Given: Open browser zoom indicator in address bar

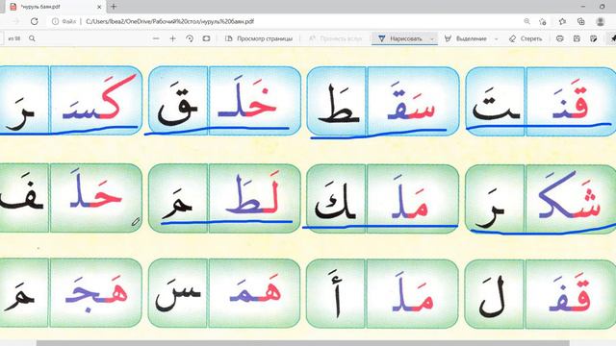Looking at the screenshot, I should (x=526, y=21).
